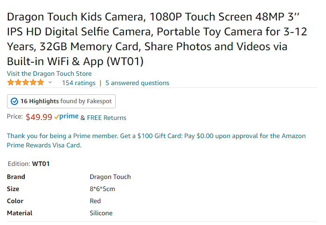Click the Silicone material value

(101, 213)
